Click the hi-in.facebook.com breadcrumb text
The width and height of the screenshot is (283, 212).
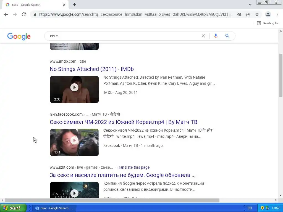click(66, 114)
